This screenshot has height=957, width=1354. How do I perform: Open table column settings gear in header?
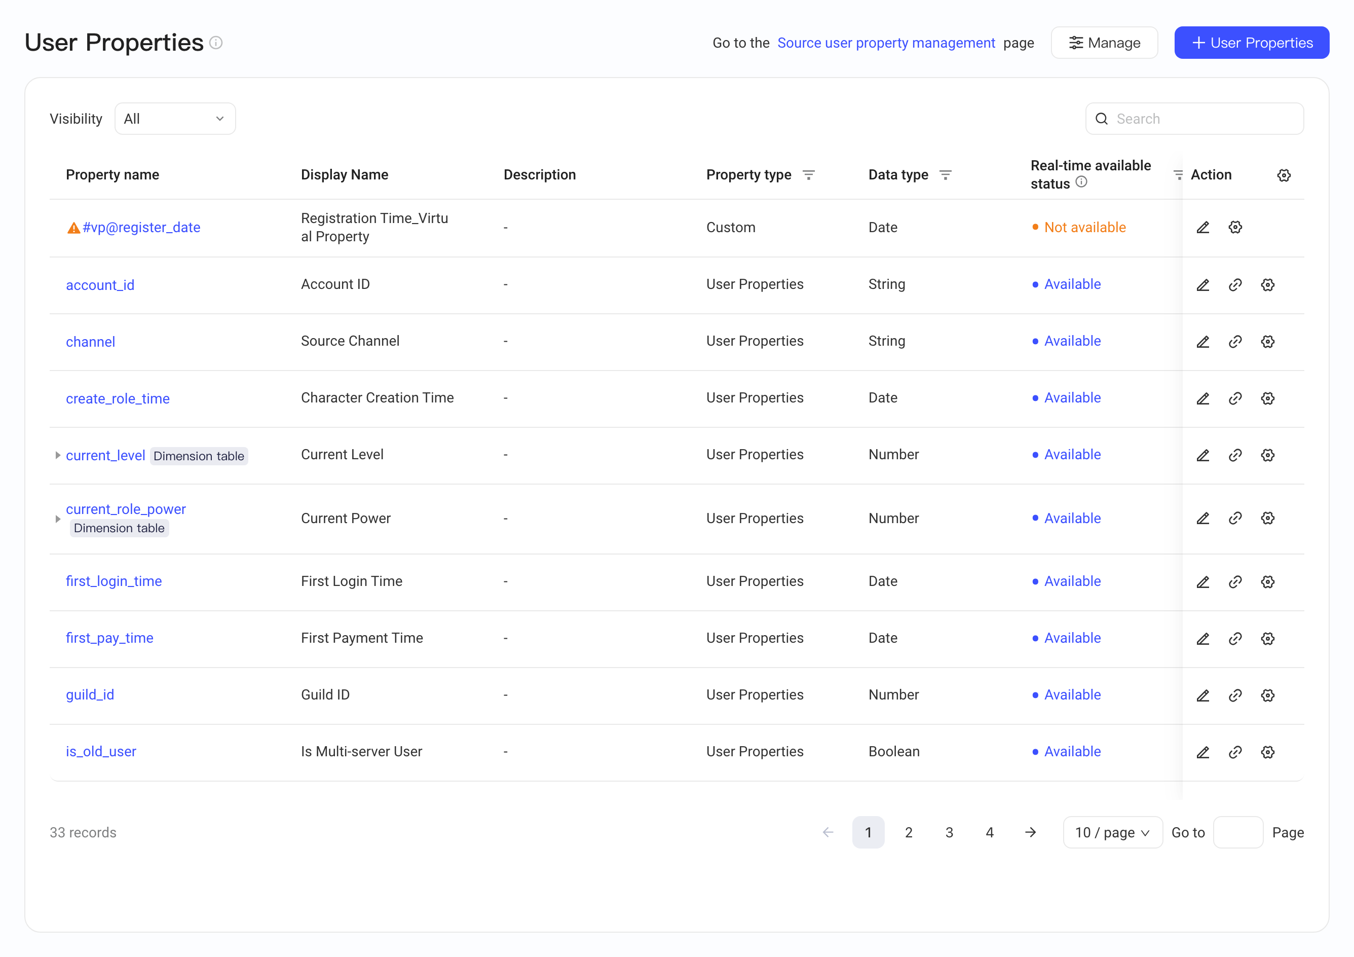click(x=1284, y=175)
